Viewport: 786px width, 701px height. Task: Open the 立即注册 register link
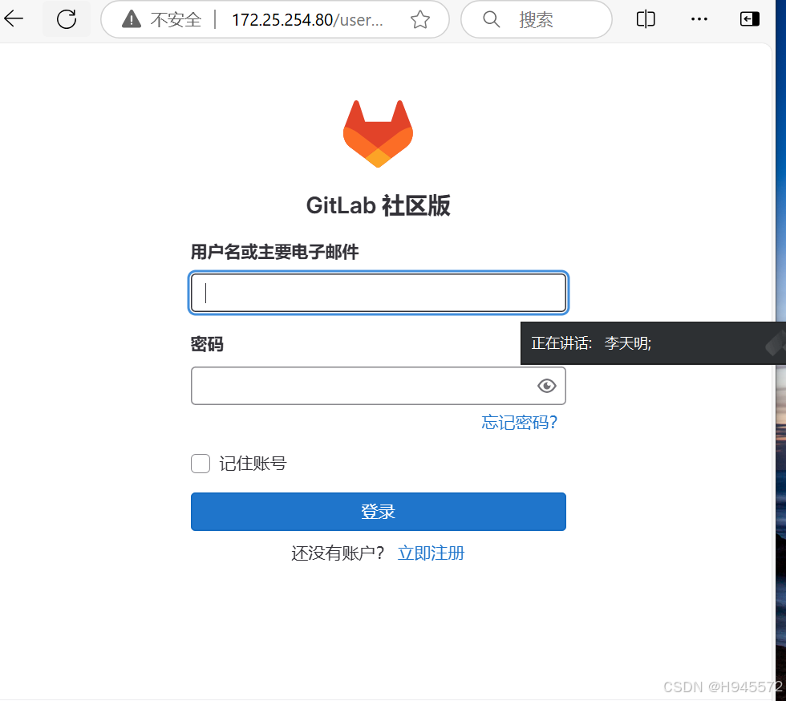[431, 553]
